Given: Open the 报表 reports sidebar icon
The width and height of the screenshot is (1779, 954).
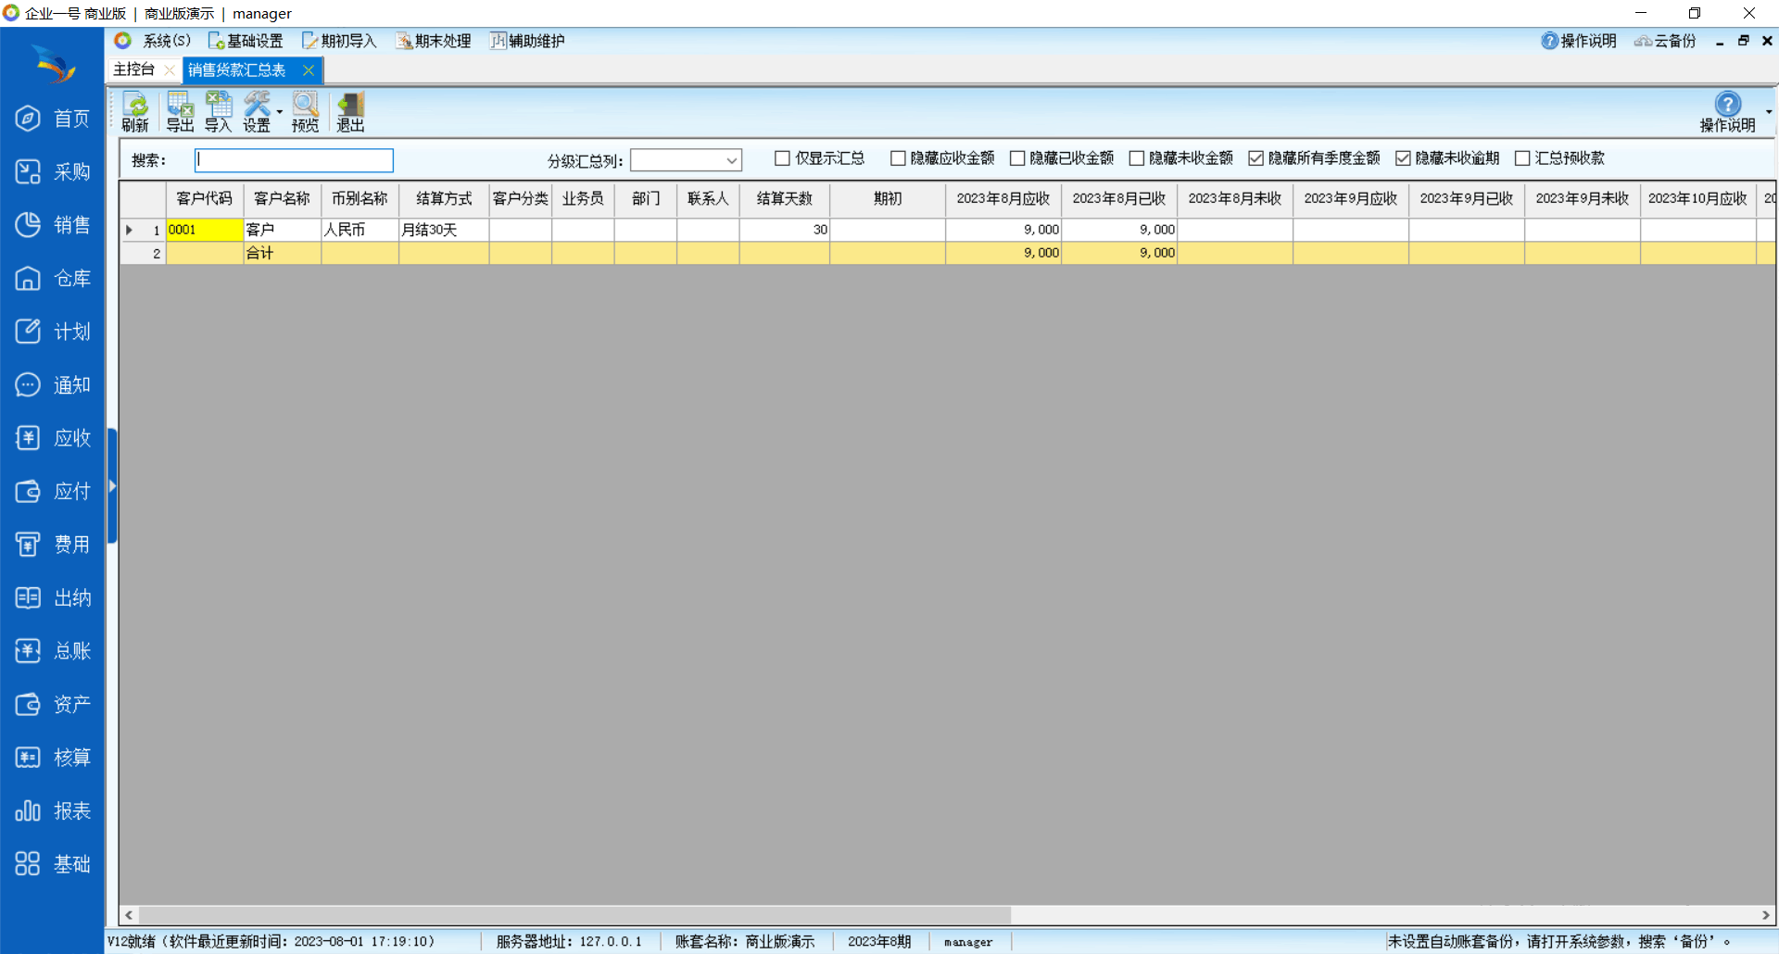Looking at the screenshot, I should pos(53,811).
